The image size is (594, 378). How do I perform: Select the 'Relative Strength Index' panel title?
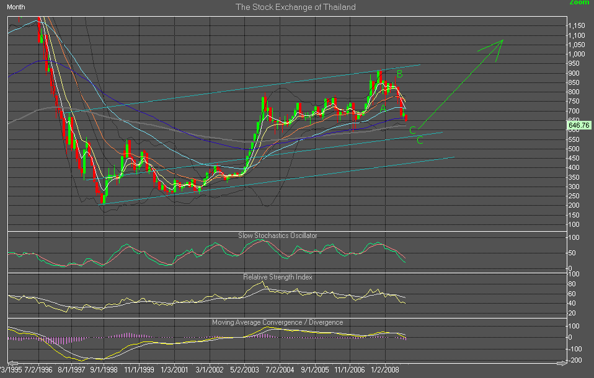(278, 277)
